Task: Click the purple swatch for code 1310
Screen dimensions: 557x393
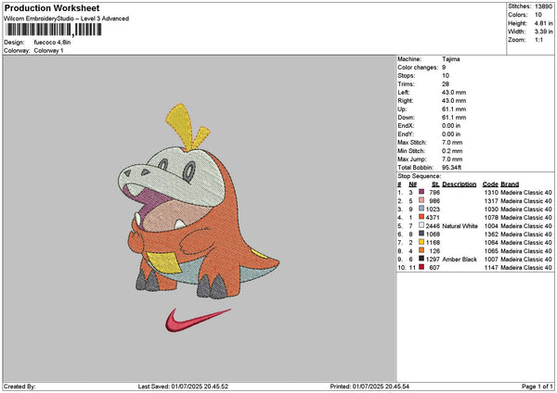Action: [x=421, y=192]
